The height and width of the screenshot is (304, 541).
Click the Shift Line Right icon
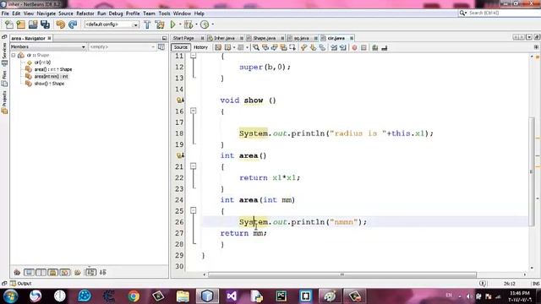[343, 47]
